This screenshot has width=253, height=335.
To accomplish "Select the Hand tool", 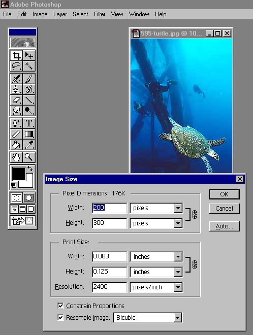I will [16, 157].
